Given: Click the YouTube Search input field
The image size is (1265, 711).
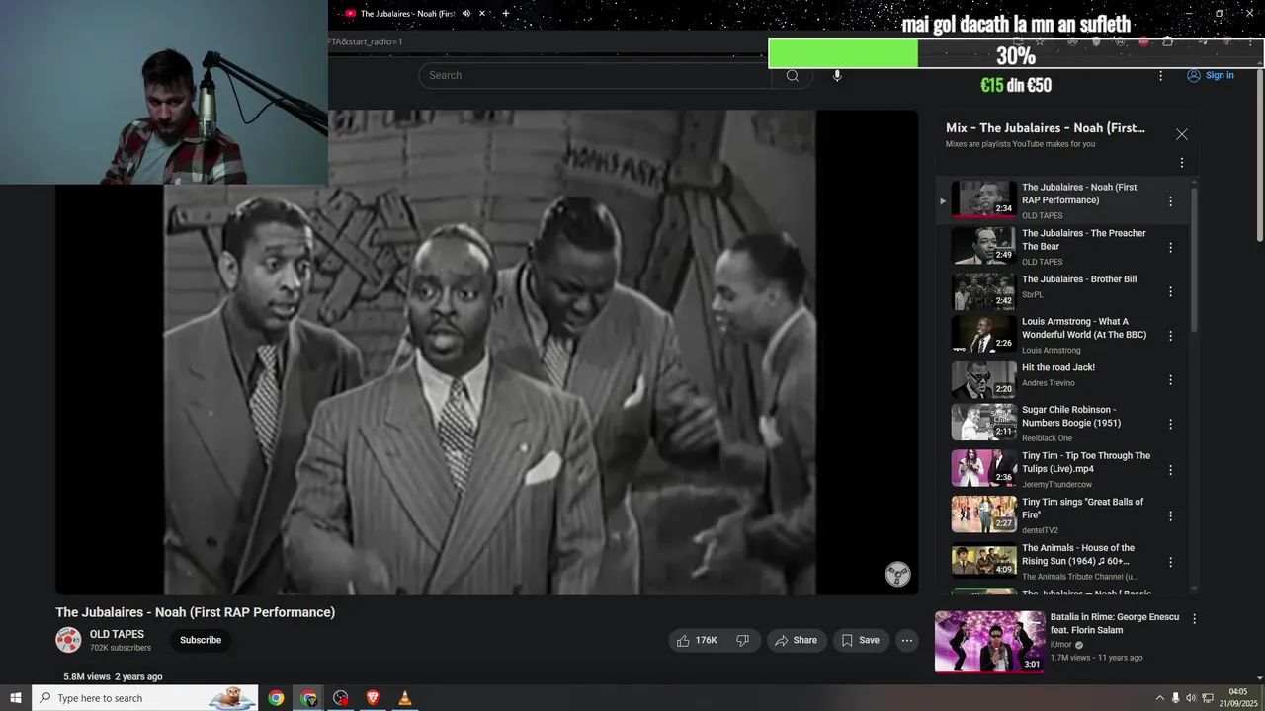Looking at the screenshot, I should [595, 76].
